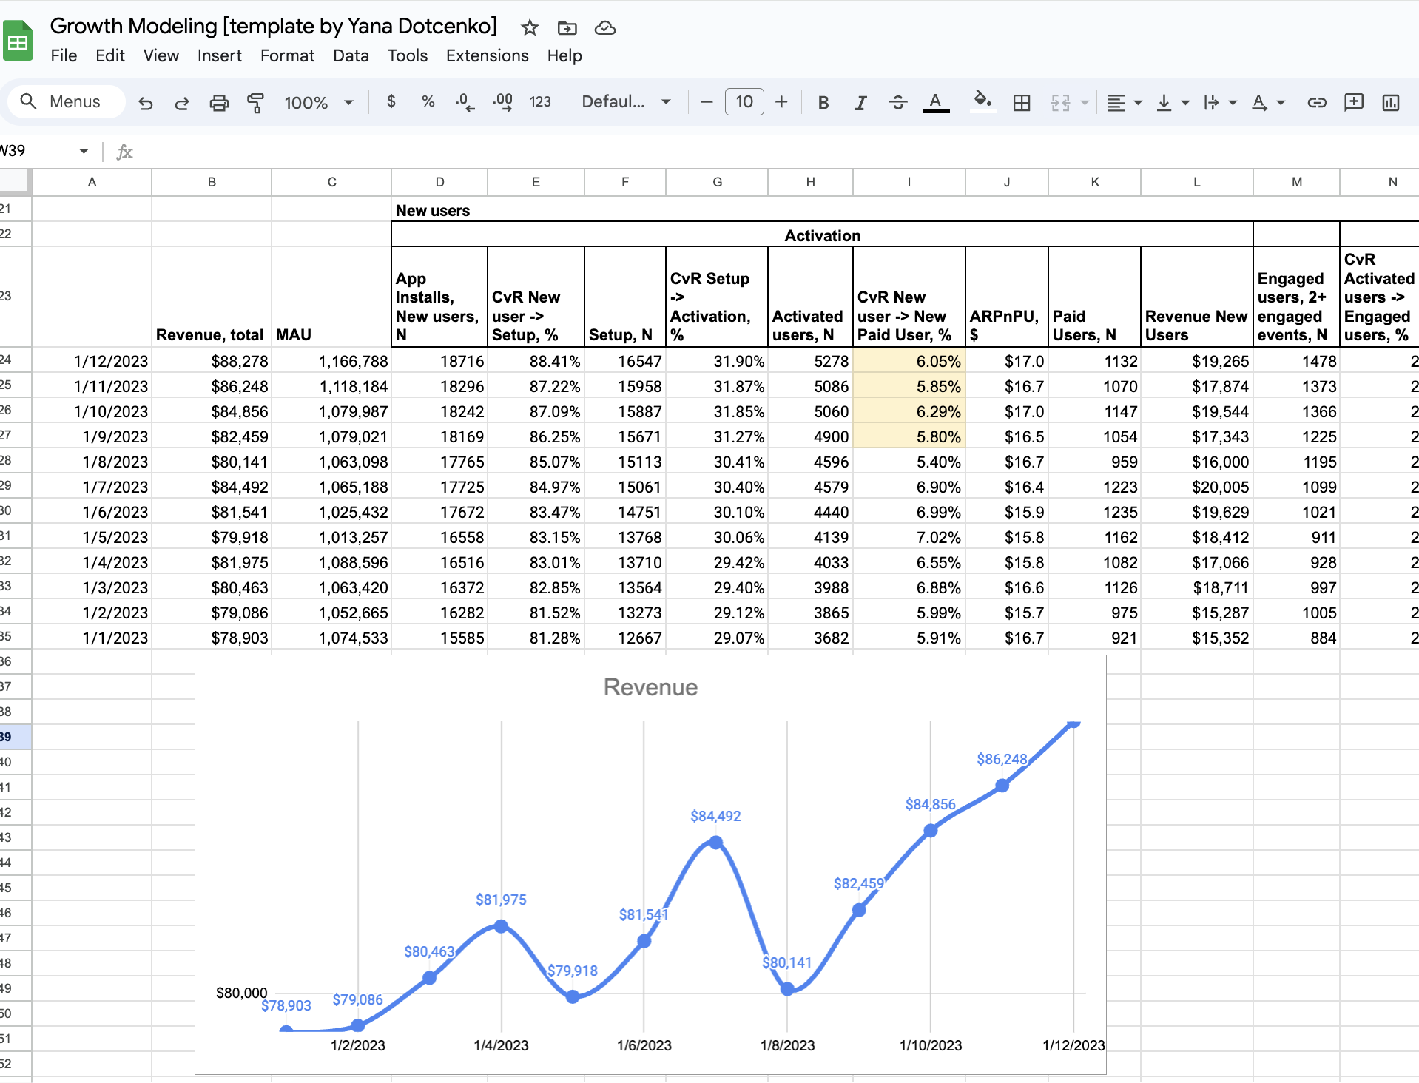Select the highlighted cell showing 6.05%

coord(909,361)
